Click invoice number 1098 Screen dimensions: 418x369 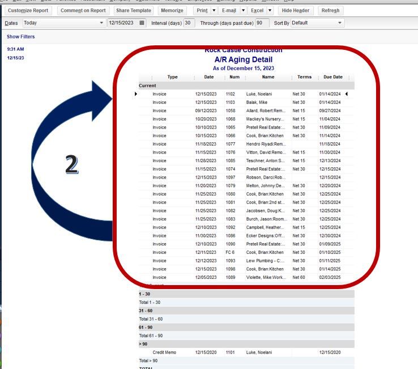[231, 269]
